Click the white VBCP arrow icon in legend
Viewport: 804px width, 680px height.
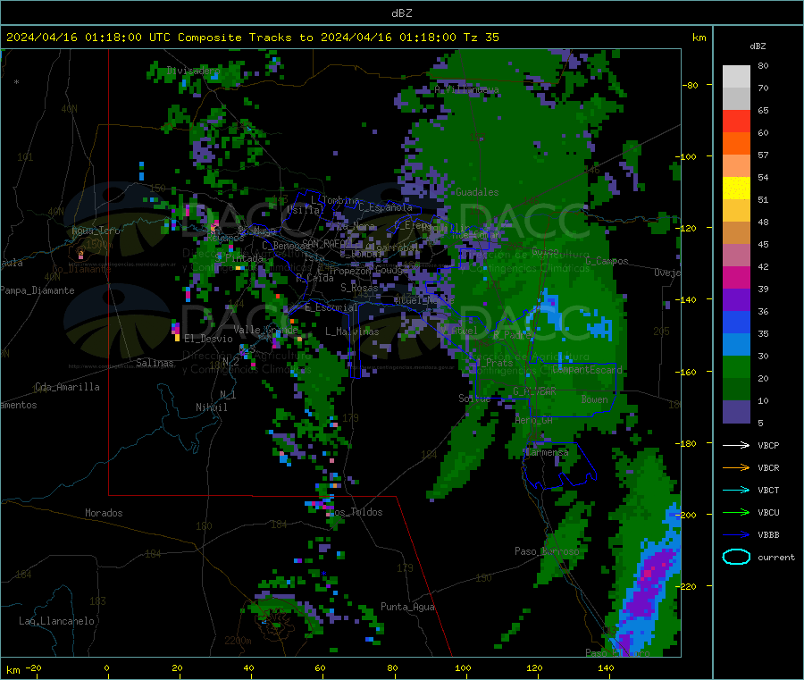736,445
